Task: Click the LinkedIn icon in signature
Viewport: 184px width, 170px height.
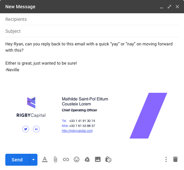Action: pyautogui.click(x=36, y=129)
